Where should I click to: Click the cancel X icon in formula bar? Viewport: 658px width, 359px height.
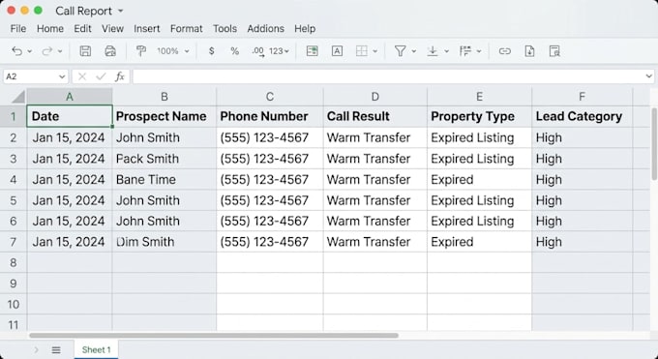[x=82, y=76]
